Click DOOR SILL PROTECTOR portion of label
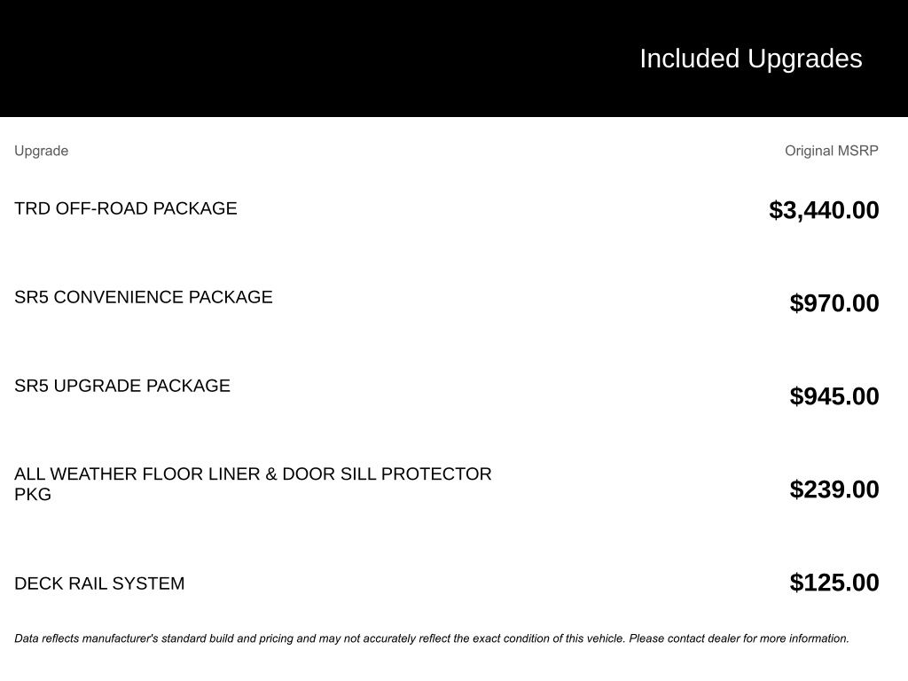Screen dimensions: 908x681 387,474
